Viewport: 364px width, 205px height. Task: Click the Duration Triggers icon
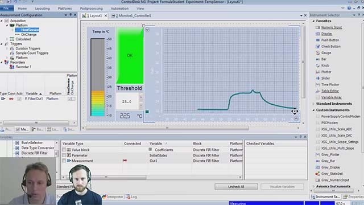click(x=12, y=48)
